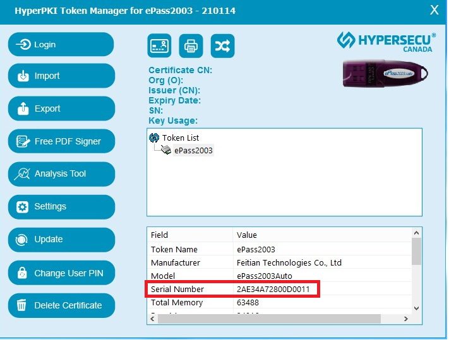Select the Serial Number field cell
449x340 pixels.
point(177,289)
